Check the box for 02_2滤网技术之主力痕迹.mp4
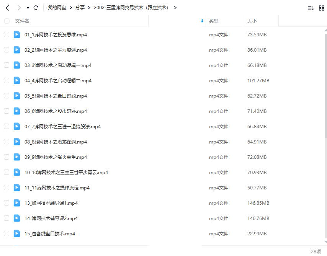The width and height of the screenshot is (327, 256). [x=7, y=50]
